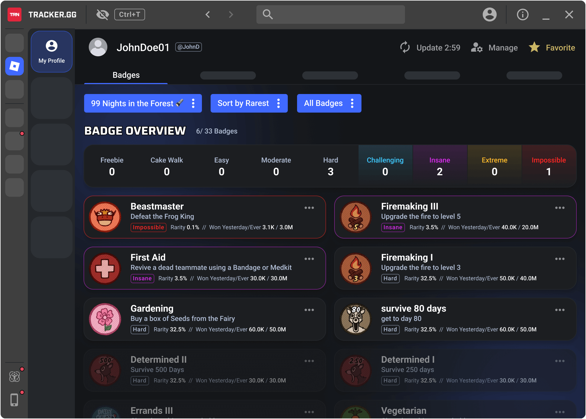
Task: Select the Extreme rarity category
Action: (x=495, y=166)
